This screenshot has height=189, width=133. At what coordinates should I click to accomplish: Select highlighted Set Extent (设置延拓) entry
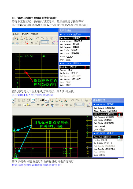pyautogui.click(x=75, y=38)
